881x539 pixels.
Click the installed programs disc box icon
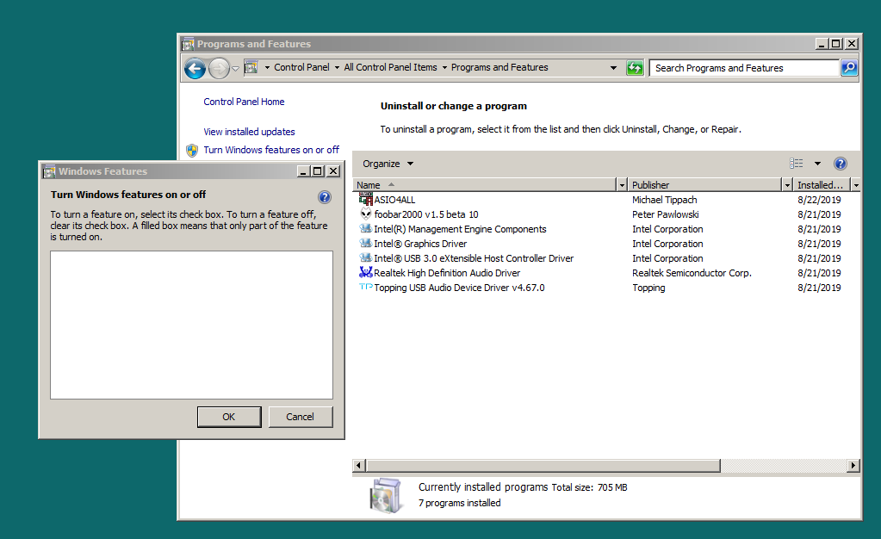386,495
